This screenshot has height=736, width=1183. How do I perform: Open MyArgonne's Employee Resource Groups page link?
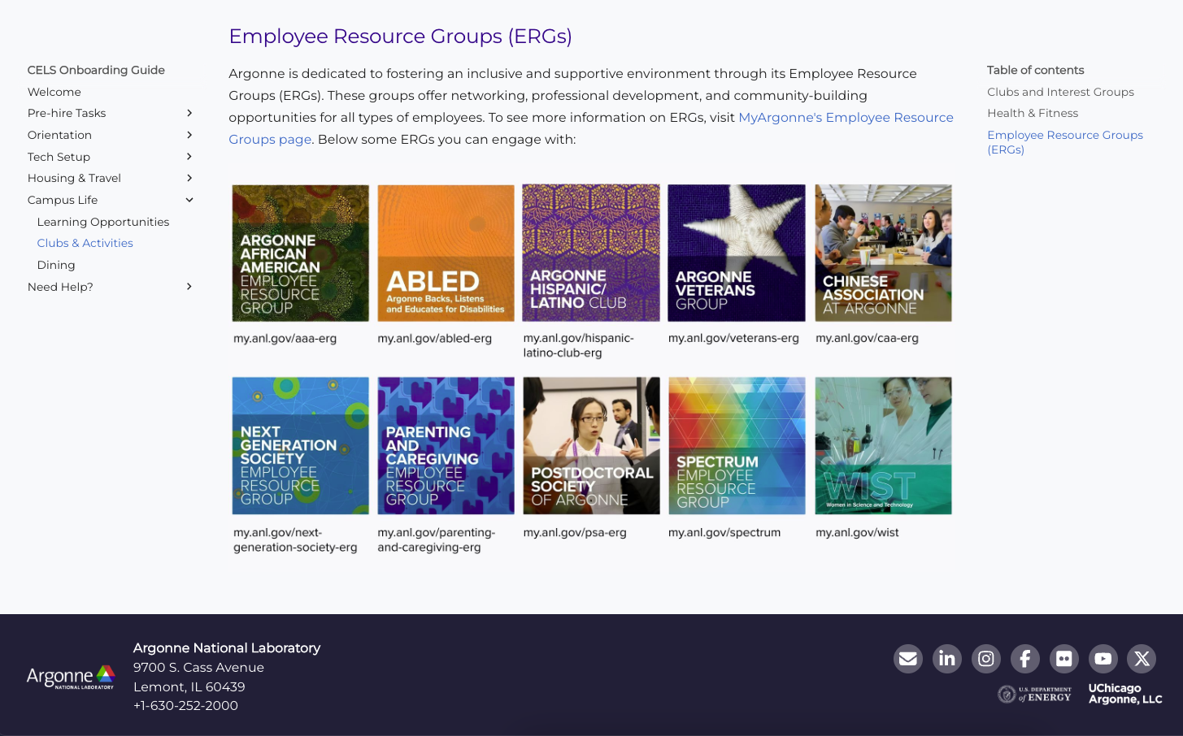(x=846, y=117)
